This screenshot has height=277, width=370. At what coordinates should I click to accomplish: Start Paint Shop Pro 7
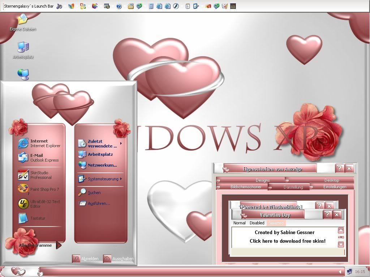point(38,189)
